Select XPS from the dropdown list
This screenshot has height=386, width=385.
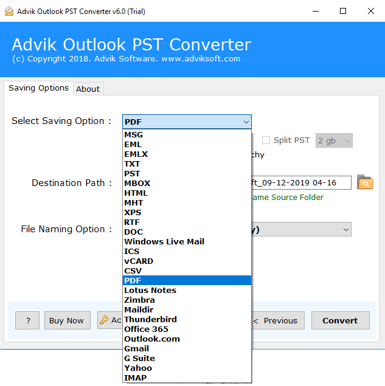[187, 212]
